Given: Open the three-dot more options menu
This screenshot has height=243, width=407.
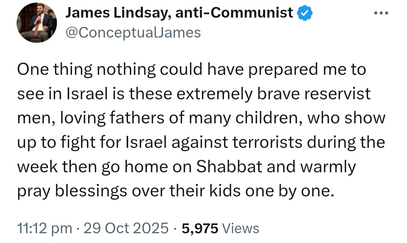Looking at the screenshot, I should 381,13.
